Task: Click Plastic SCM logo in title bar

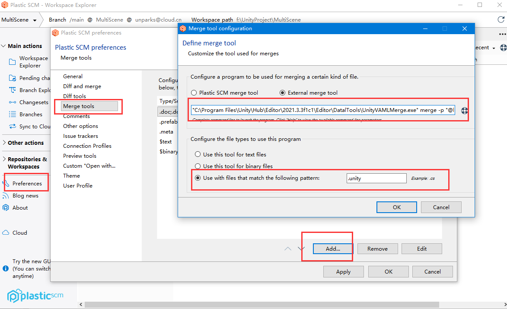Action: (x=4, y=5)
